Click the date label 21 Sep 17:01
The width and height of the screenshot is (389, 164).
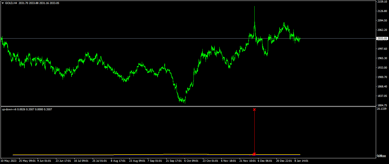pos(174,161)
